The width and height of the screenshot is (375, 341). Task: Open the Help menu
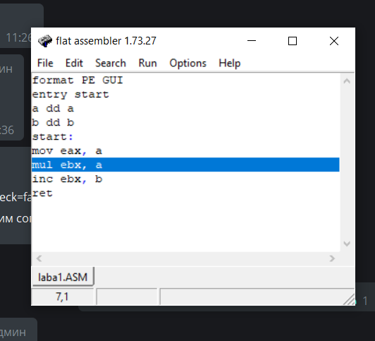click(x=230, y=64)
